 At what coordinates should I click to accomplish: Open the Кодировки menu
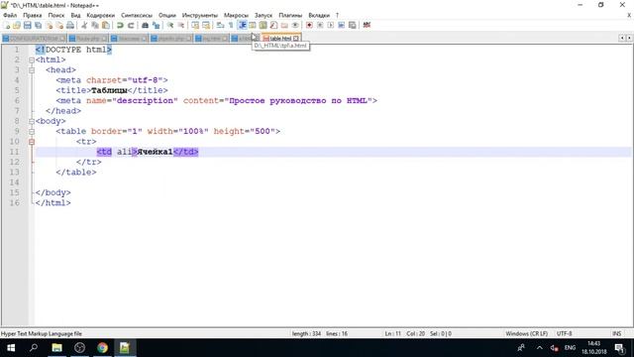coord(101,15)
